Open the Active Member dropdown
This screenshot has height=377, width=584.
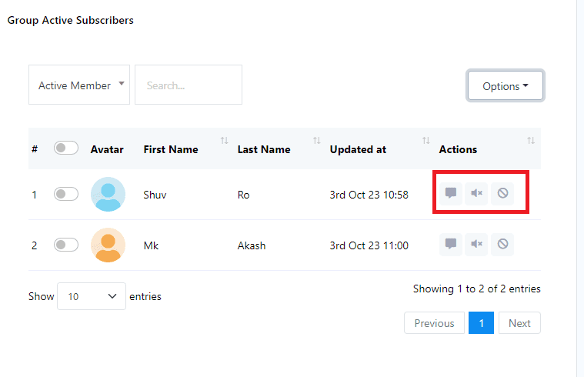tap(79, 85)
